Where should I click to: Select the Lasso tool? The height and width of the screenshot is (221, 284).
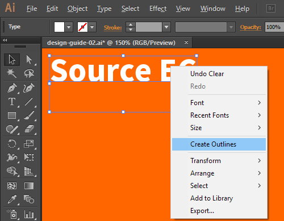coord(29,73)
